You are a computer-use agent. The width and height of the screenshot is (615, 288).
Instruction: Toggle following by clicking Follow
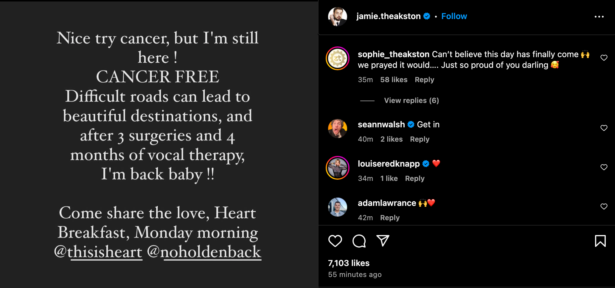click(x=454, y=16)
